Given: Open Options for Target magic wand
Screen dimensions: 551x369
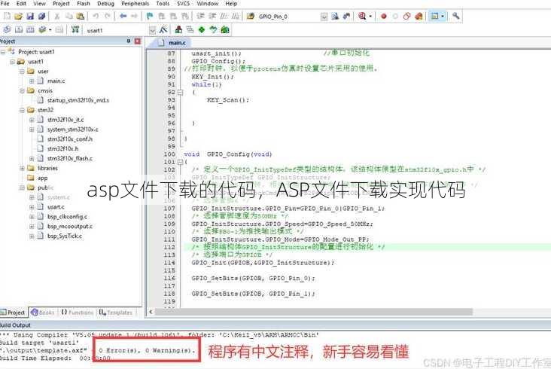Looking at the screenshot, I should coord(163,30).
